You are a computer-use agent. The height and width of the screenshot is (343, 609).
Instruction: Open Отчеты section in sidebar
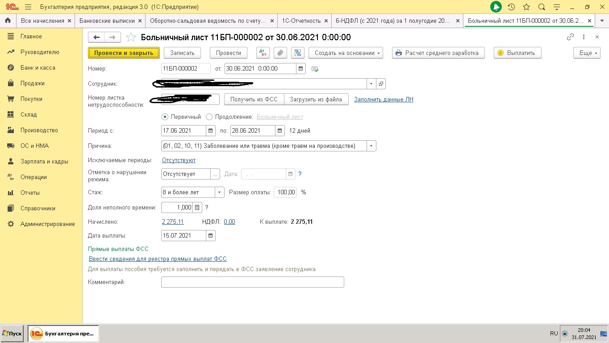pos(30,193)
